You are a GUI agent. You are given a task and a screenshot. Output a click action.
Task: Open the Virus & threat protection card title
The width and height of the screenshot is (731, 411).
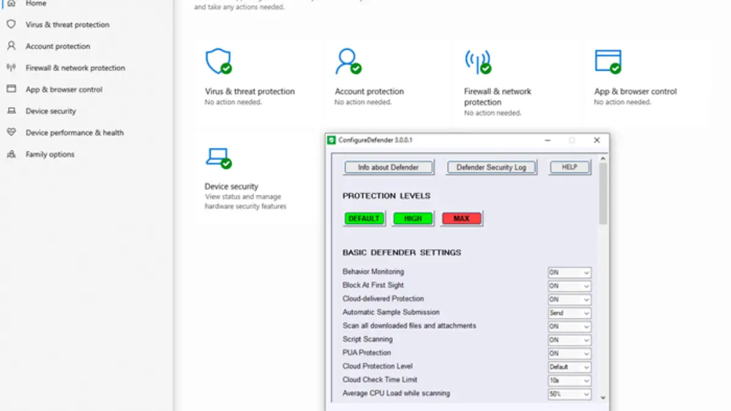point(250,91)
